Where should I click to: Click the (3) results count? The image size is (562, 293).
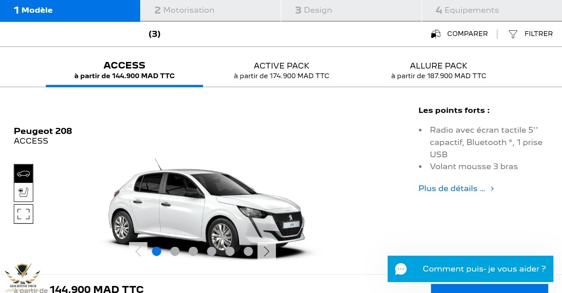[155, 34]
